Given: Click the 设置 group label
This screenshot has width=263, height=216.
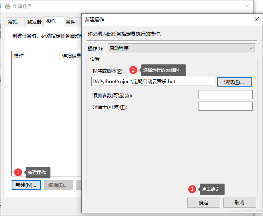Looking at the screenshot, I should point(95,59).
